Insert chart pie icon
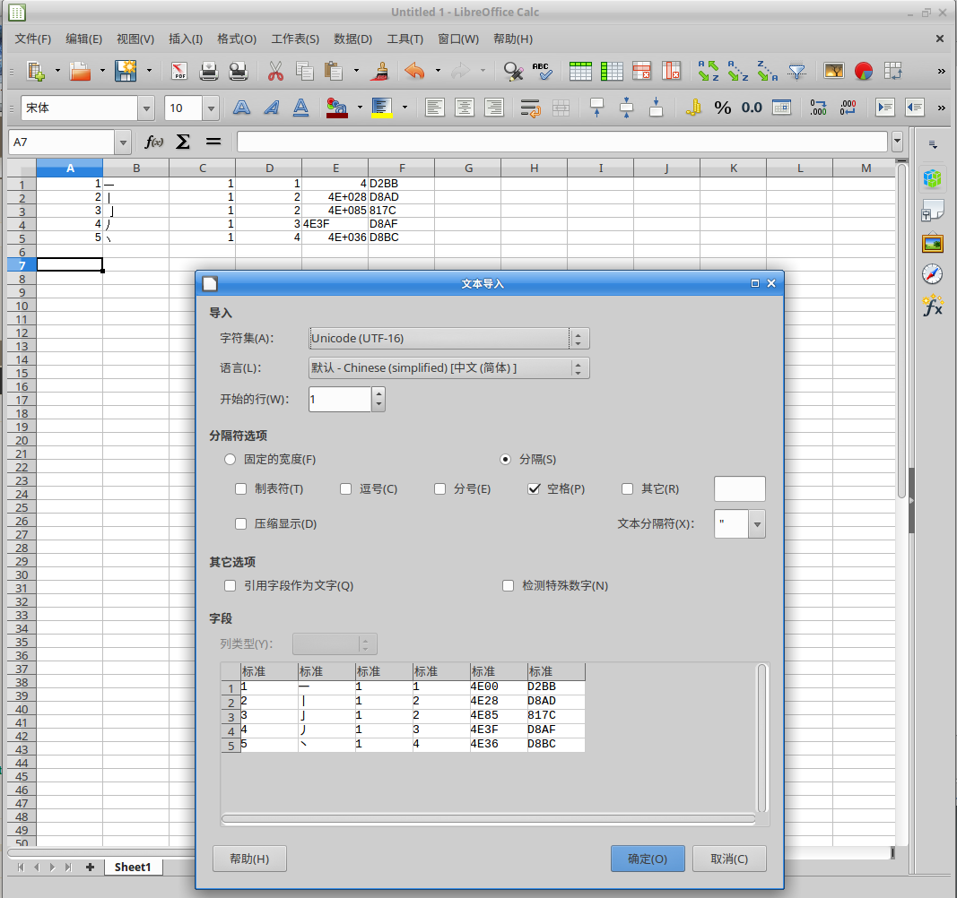957x898 pixels. pyautogui.click(x=864, y=72)
